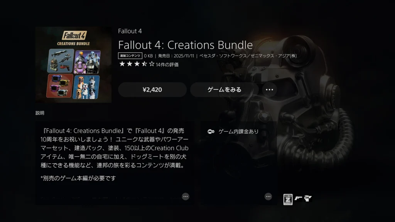Expand the description panel with its ellipsis button
Screen dimensions: 395x222
186,197
